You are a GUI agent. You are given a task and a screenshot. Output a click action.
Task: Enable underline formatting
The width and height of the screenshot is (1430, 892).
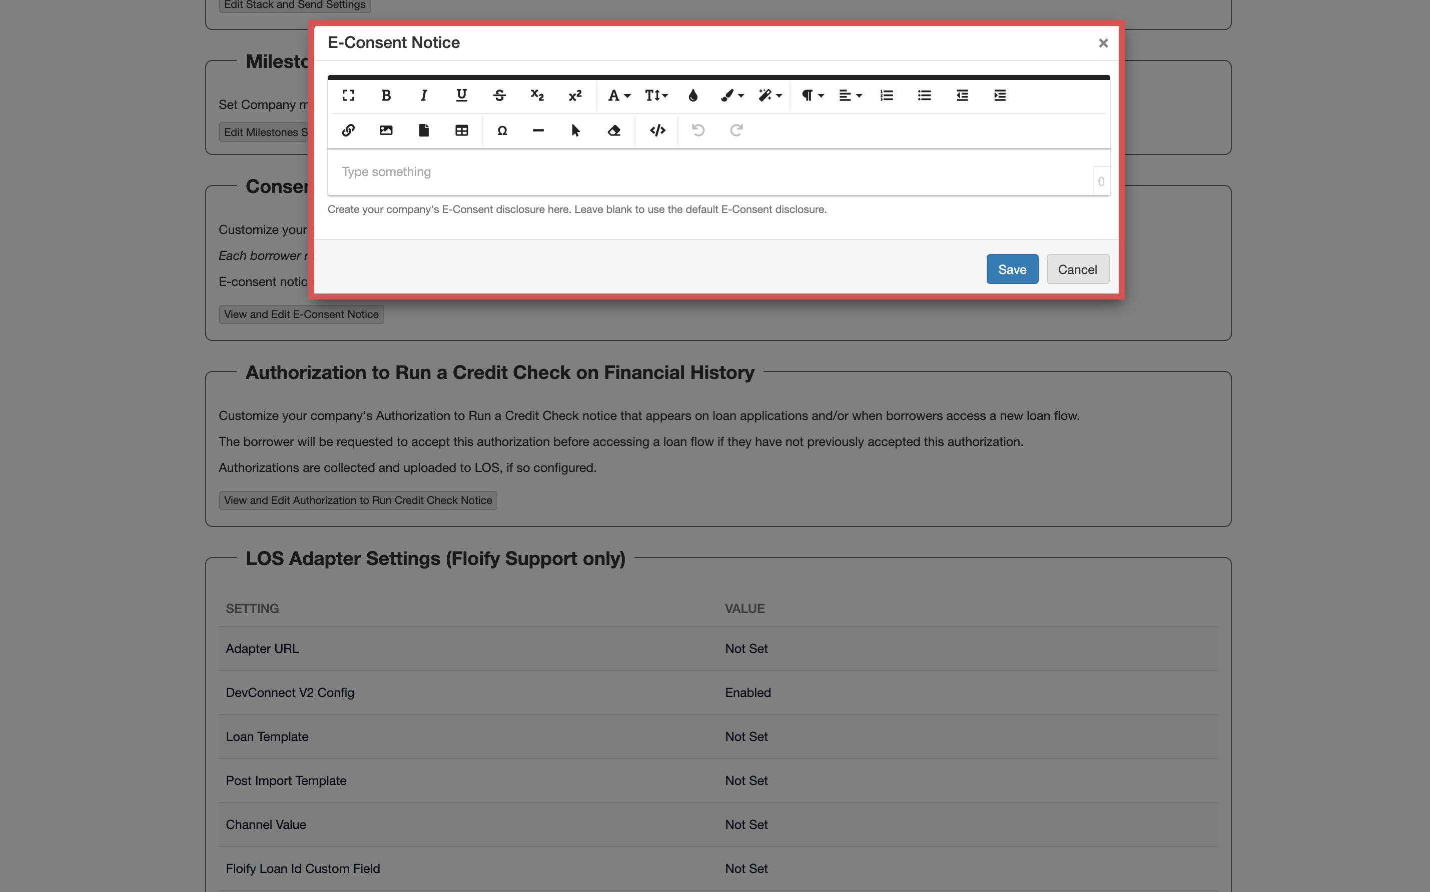(461, 95)
